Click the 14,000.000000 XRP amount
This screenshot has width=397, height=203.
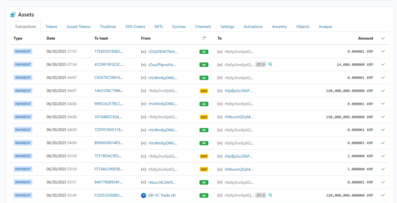[x=355, y=64]
